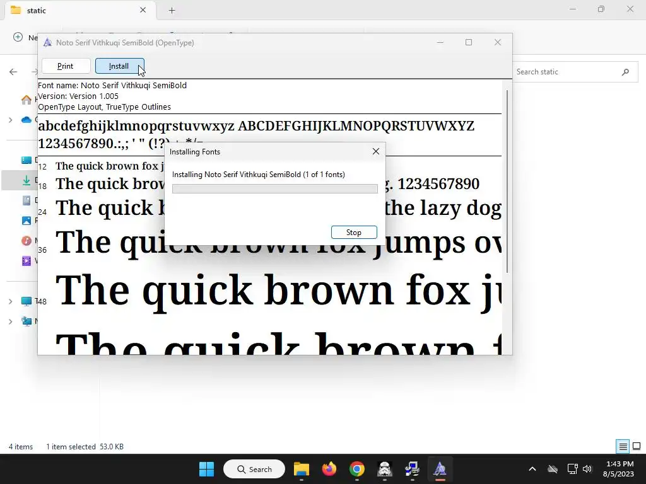This screenshot has width=646, height=484.
Task: Open Google Chrome from the taskbar
Action: pyautogui.click(x=357, y=469)
